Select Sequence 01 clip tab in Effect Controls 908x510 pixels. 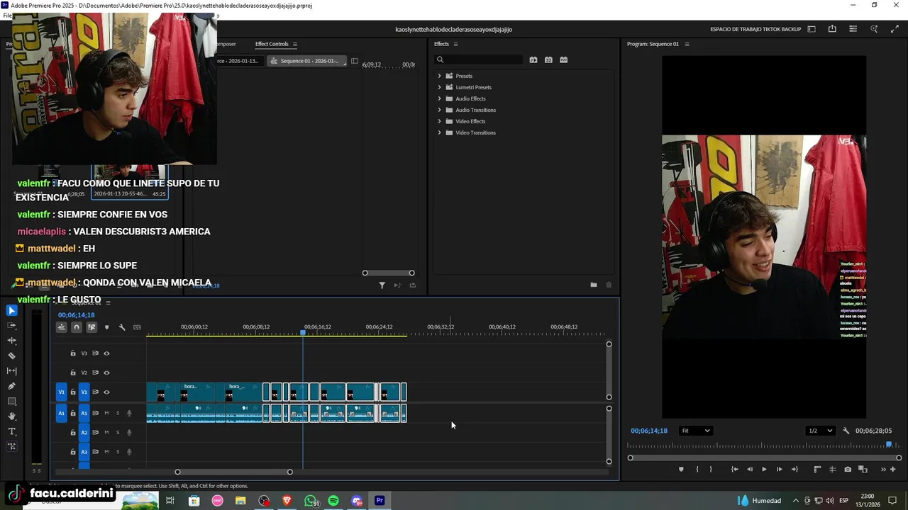pyautogui.click(x=308, y=61)
